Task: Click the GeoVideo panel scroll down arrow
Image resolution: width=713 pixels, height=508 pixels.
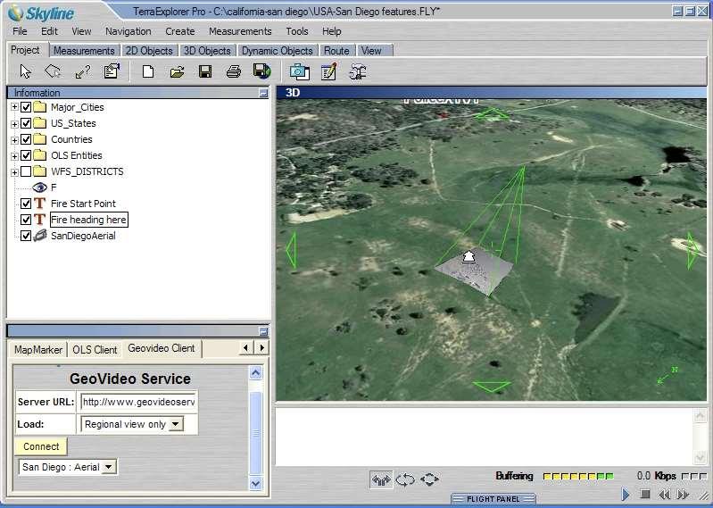Action: [x=255, y=483]
